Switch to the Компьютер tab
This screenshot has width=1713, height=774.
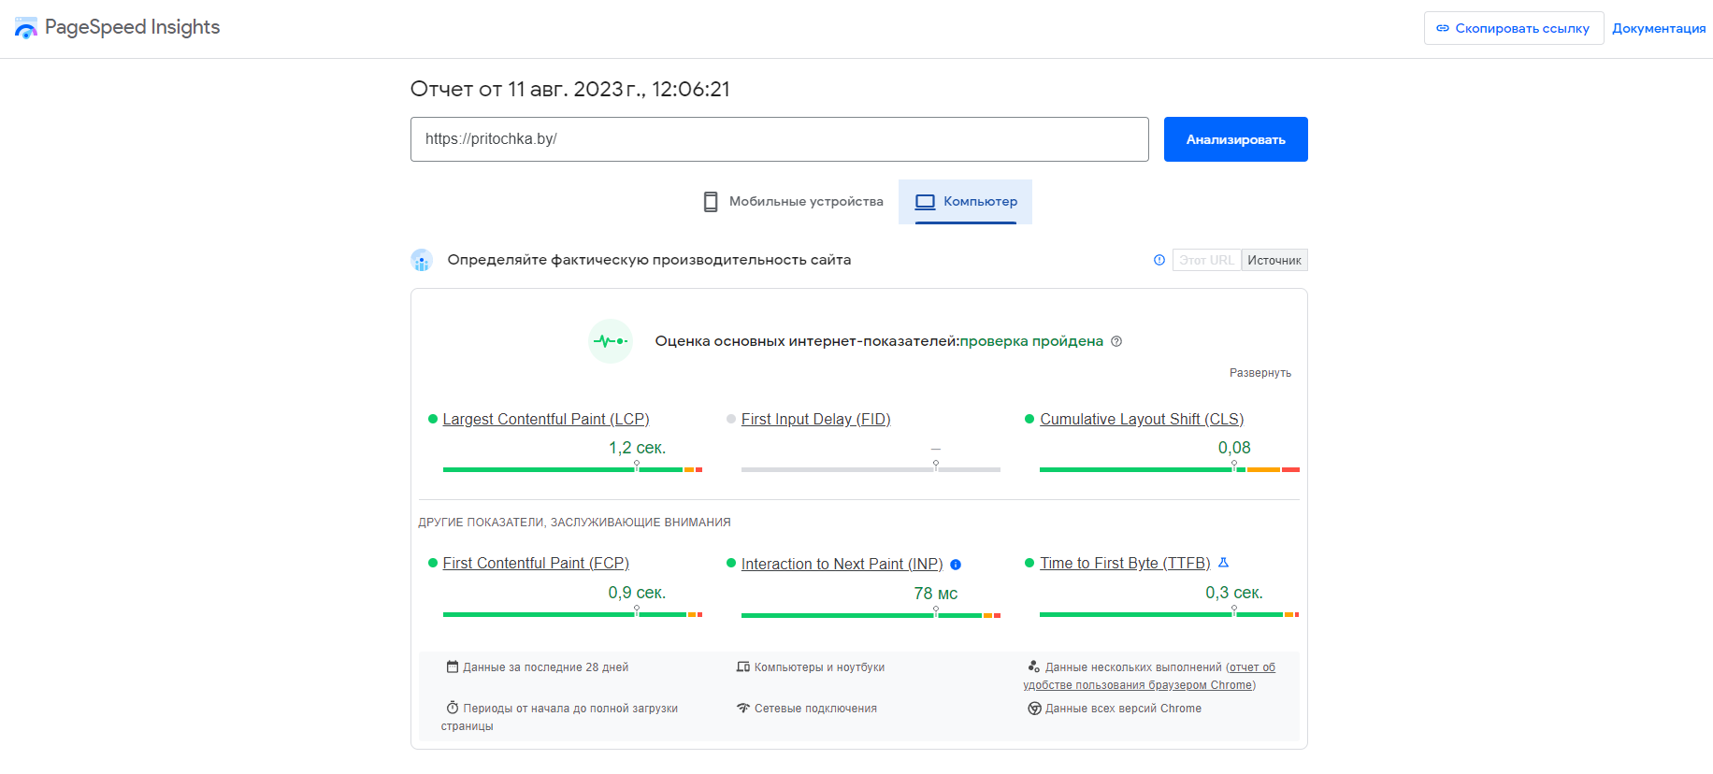966,202
